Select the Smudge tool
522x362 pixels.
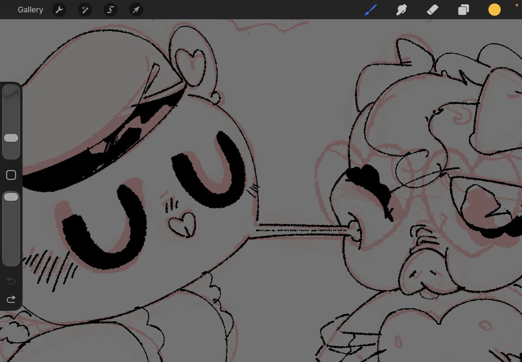[402, 10]
